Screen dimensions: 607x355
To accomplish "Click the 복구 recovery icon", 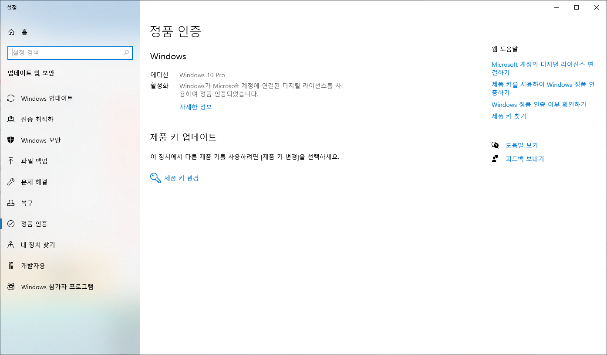I will pyautogui.click(x=11, y=203).
